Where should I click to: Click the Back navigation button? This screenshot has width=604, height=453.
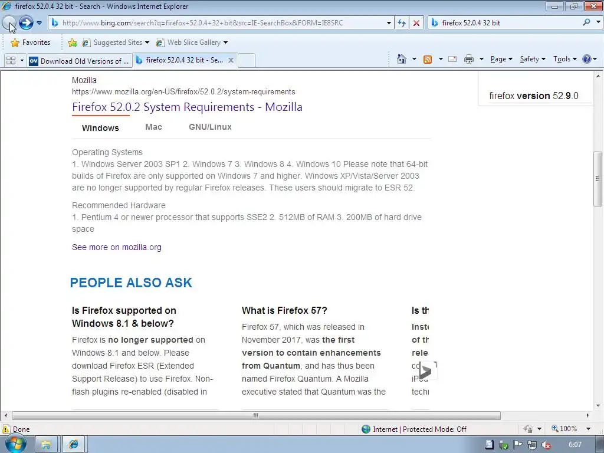pyautogui.click(x=9, y=23)
